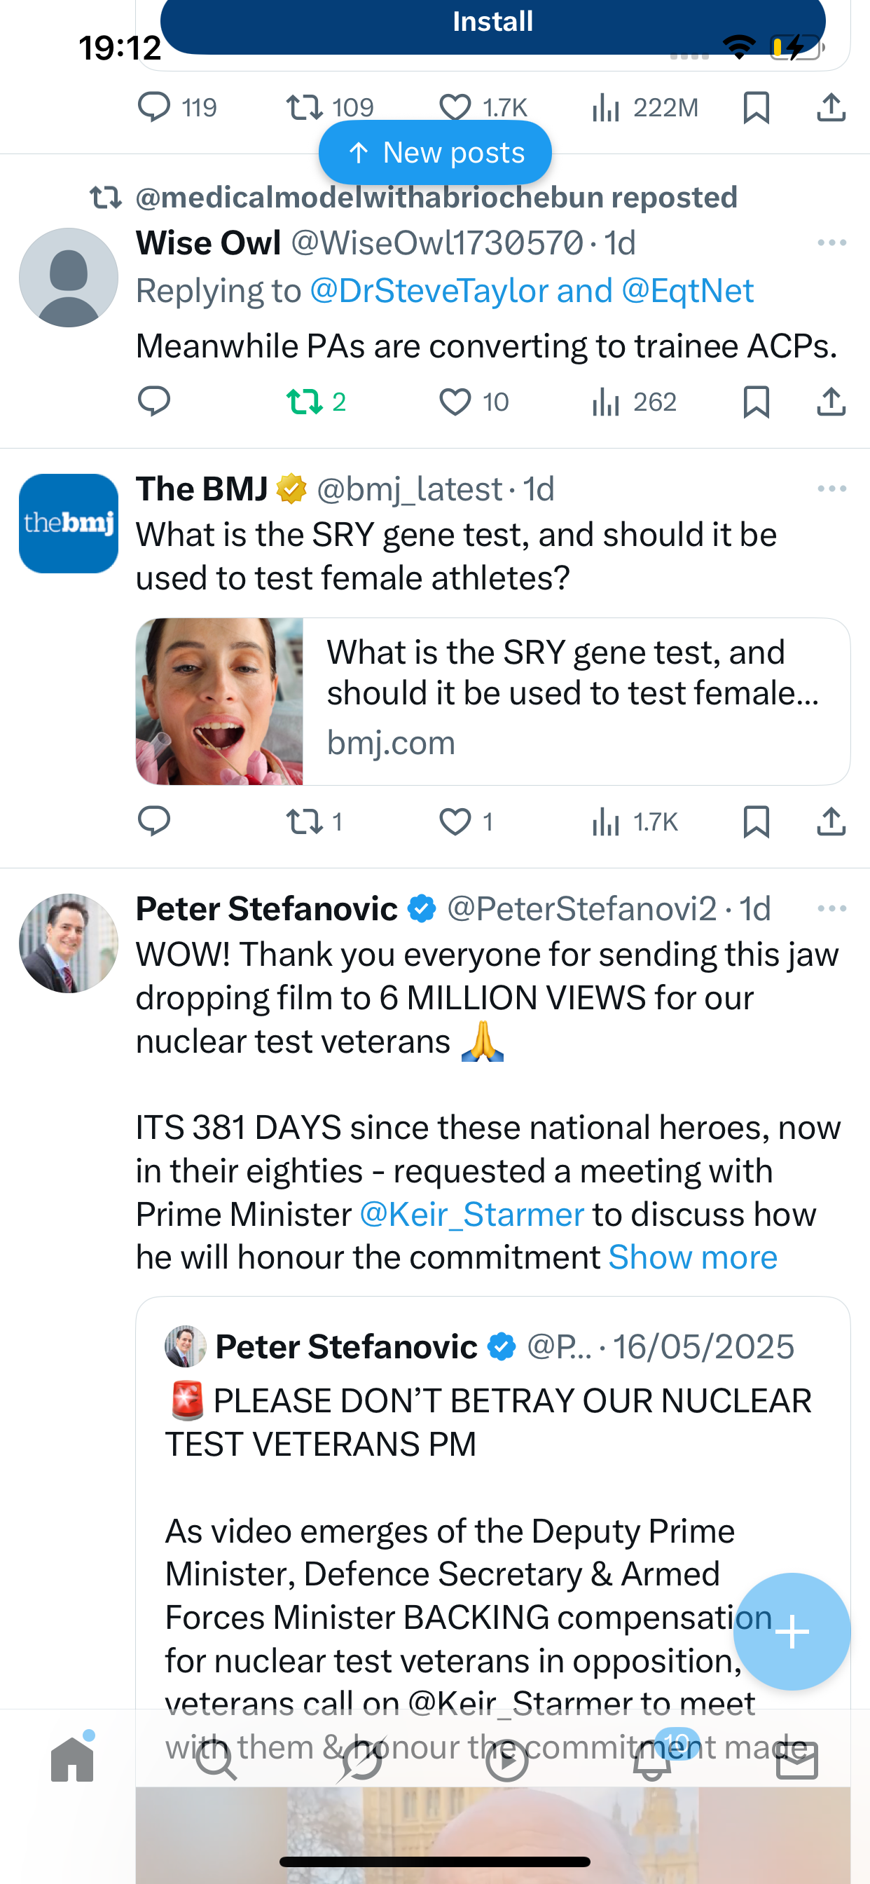The height and width of the screenshot is (1884, 870).
Task: Open @Keir_Starmer mention in Stefanovic post
Action: tap(471, 1215)
